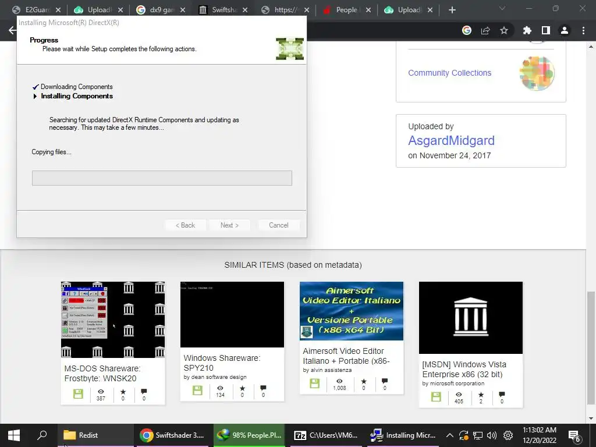Open Aimersoft Video Editor Italiano title link
596x447 pixels.
pos(346,356)
